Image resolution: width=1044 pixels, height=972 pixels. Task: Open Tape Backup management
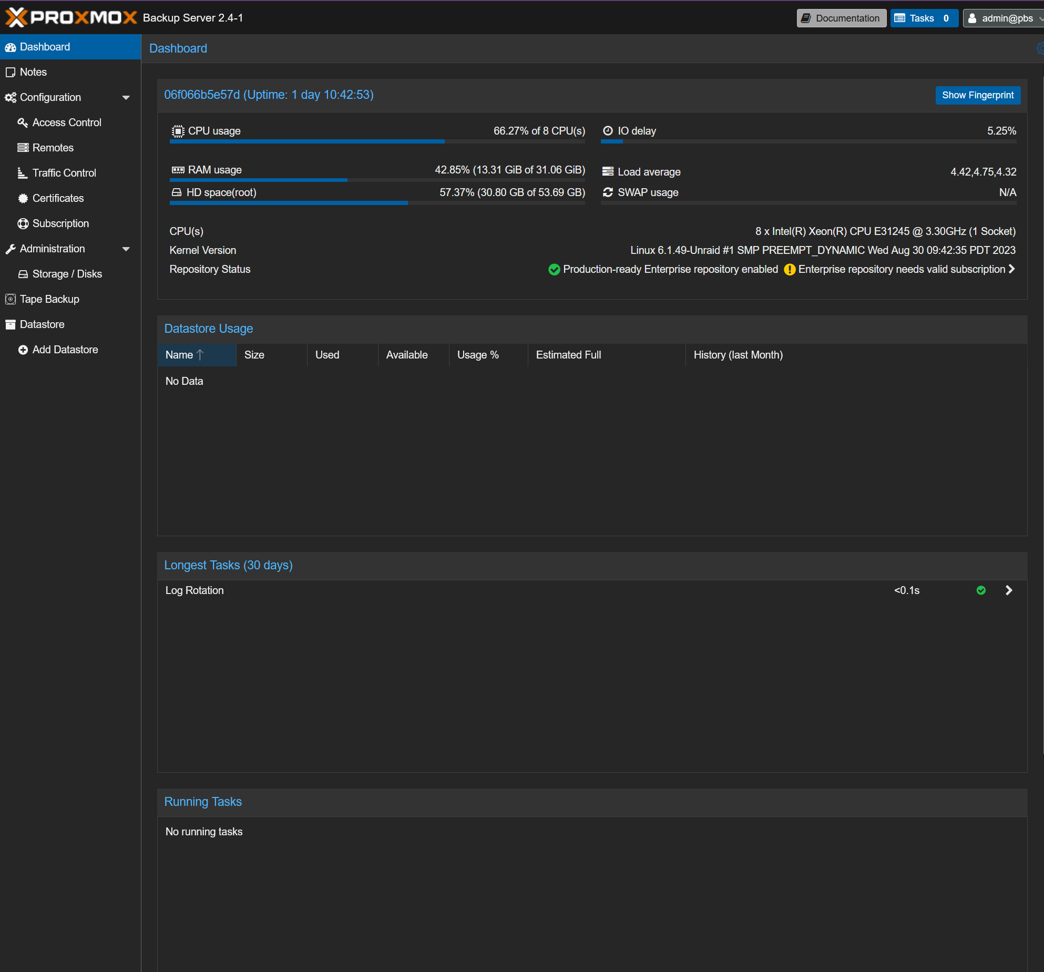tap(49, 299)
